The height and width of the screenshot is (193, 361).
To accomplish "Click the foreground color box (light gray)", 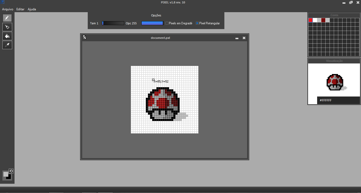I will tap(6, 174).
